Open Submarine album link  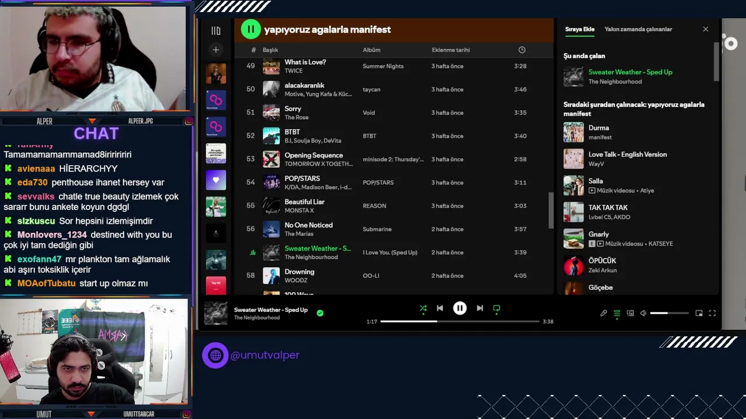377,229
